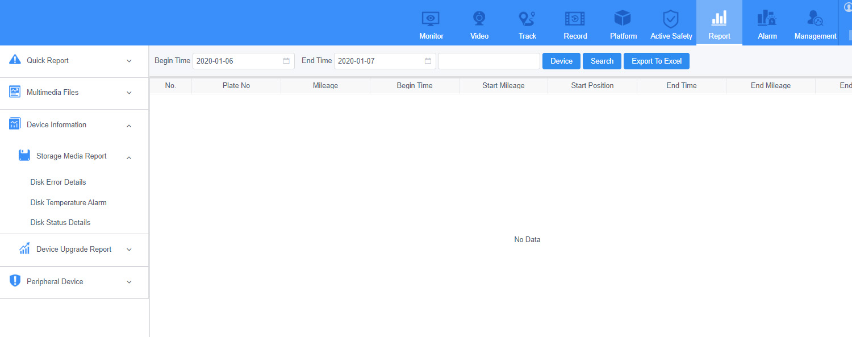This screenshot has height=337, width=852.
Task: Open Disk Temperature Alarm report
Action: (69, 203)
